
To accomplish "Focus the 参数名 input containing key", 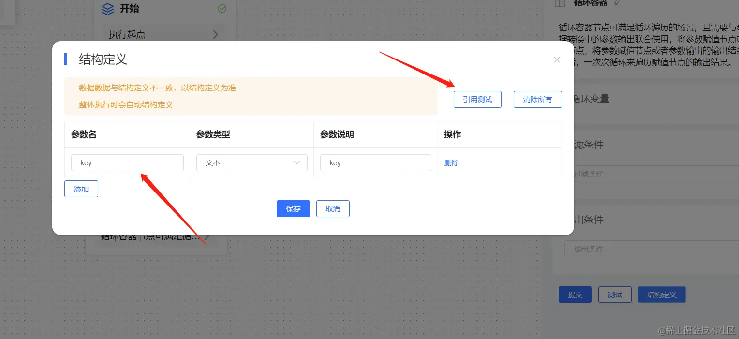I will coord(127,163).
